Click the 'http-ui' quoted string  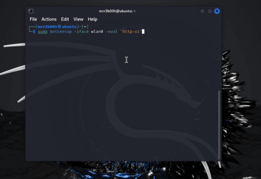pos(131,32)
